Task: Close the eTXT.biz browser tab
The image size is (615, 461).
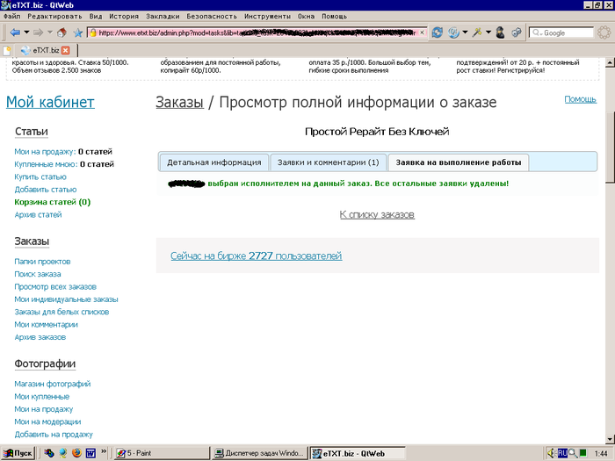Action: [65, 50]
